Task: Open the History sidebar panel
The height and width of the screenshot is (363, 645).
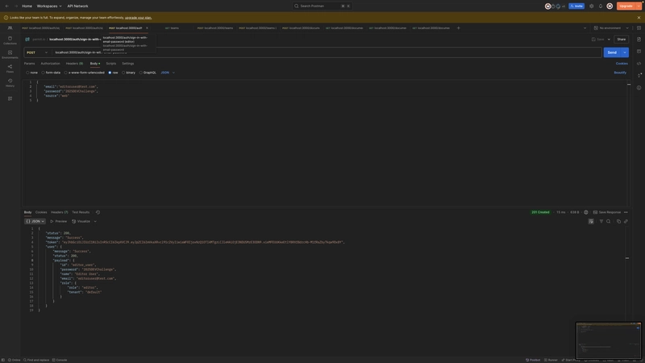Action: 10,82
